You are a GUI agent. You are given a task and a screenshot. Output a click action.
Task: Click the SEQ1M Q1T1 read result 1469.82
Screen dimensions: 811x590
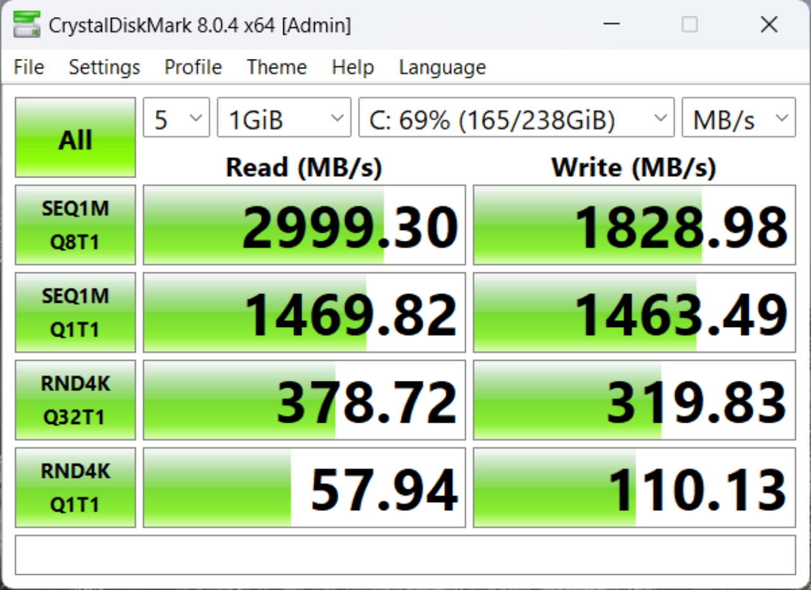(x=305, y=312)
